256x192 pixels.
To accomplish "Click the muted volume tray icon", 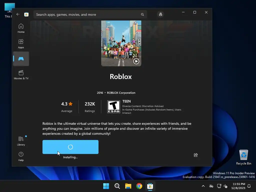I will (225, 186).
